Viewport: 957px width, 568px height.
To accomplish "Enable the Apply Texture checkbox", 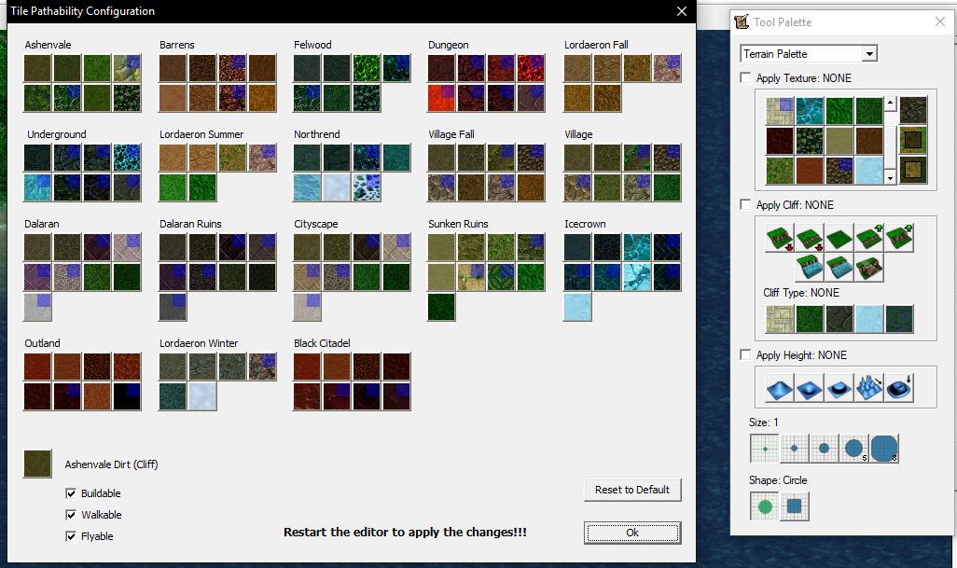I will coord(745,77).
